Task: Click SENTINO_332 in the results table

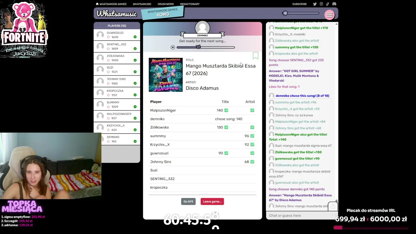Action: [162, 179]
